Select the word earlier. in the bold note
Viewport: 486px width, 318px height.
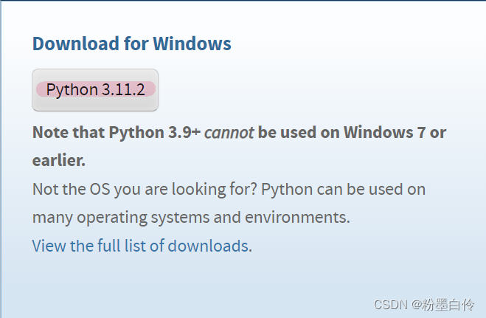click(x=59, y=161)
